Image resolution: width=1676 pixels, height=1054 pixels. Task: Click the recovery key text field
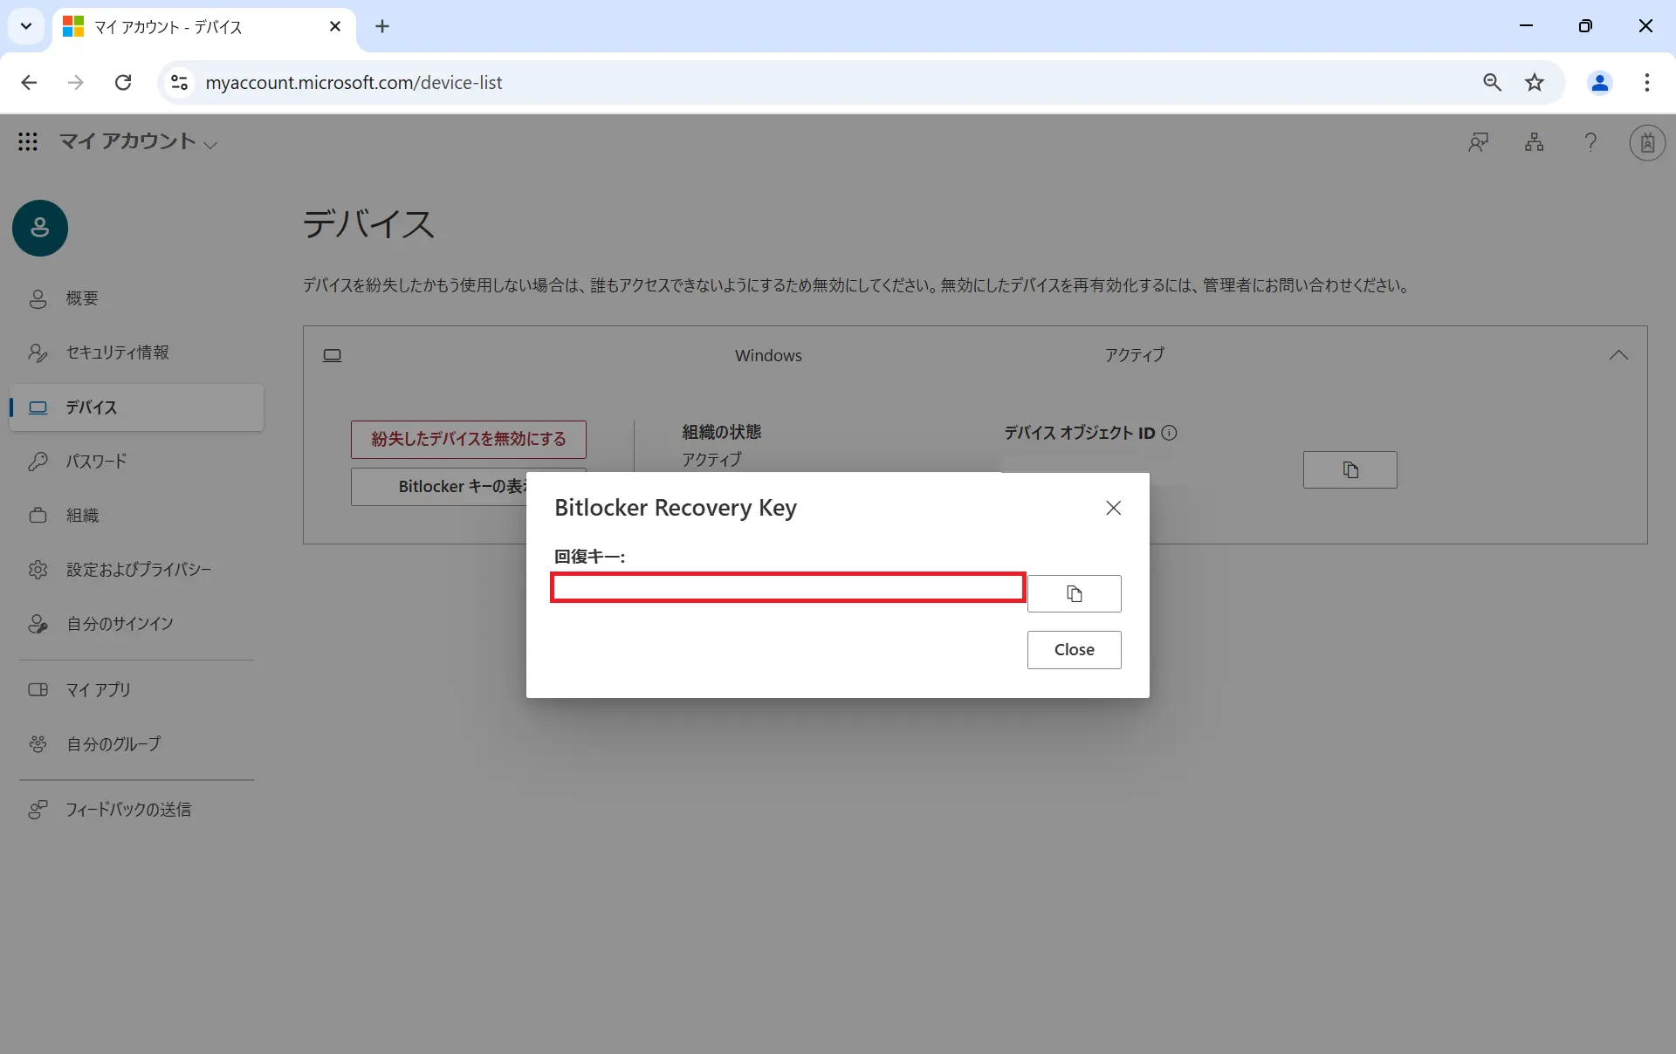[787, 588]
